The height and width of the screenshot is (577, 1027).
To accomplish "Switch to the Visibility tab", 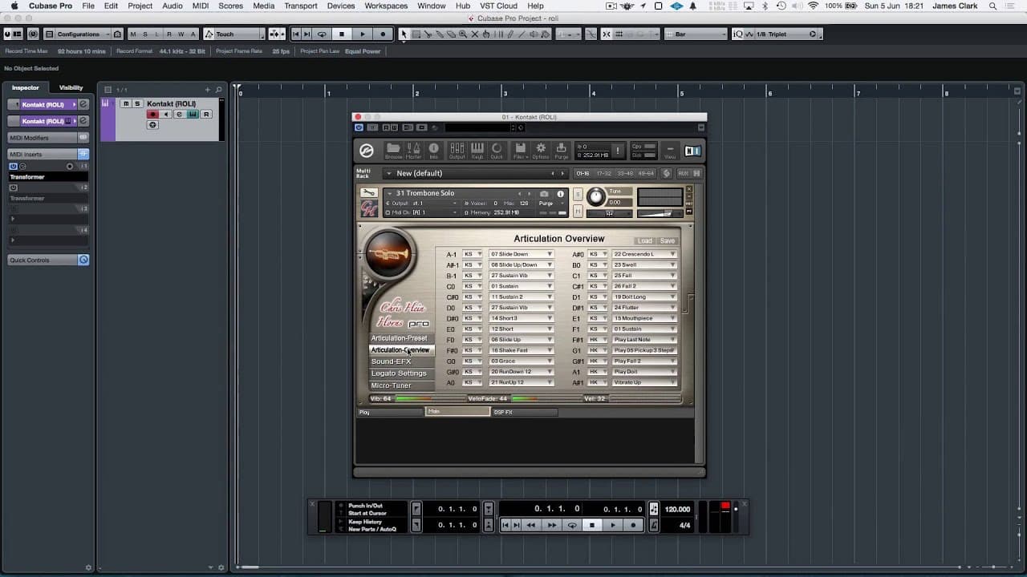I will (71, 87).
